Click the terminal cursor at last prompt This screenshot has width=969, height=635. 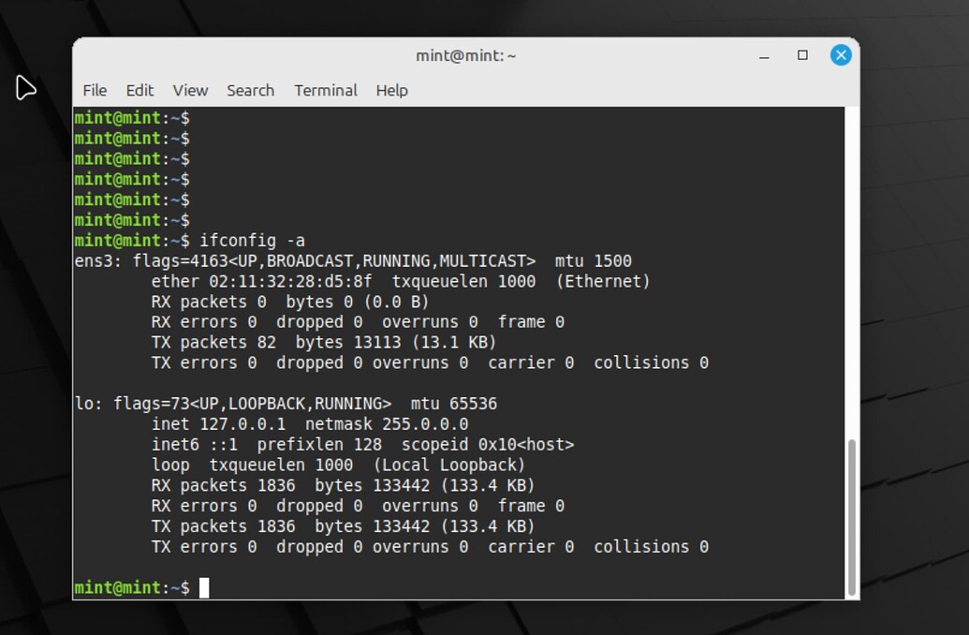click(204, 587)
